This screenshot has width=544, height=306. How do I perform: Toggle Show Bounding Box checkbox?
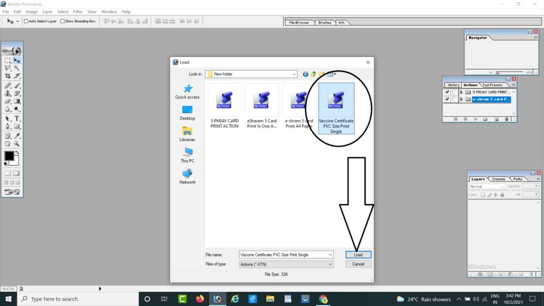(x=63, y=21)
